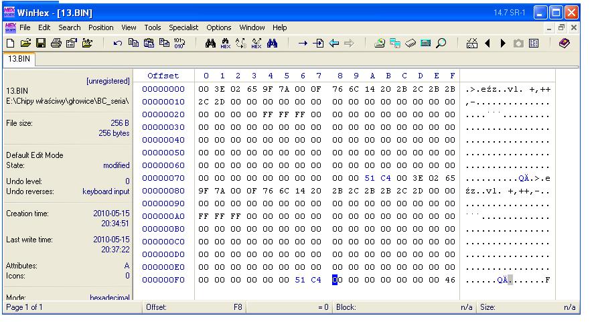598x330 pixels.
Task: Click the status bar Size field
Action: pyautogui.click(x=528, y=307)
